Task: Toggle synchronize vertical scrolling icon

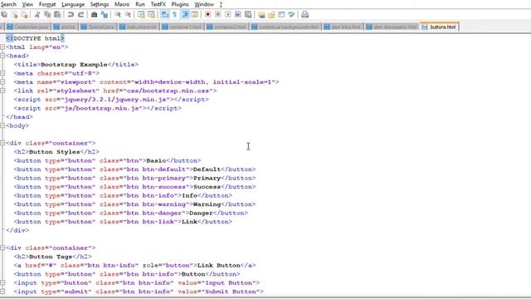Action: [x=141, y=15]
